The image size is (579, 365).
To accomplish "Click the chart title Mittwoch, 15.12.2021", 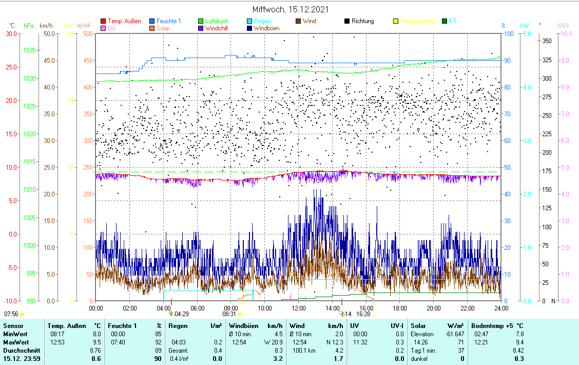I will (291, 9).
